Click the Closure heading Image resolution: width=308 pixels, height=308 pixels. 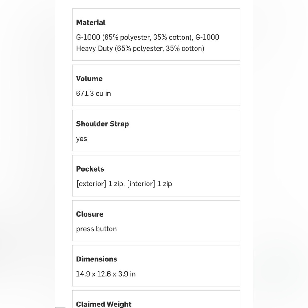(90, 214)
